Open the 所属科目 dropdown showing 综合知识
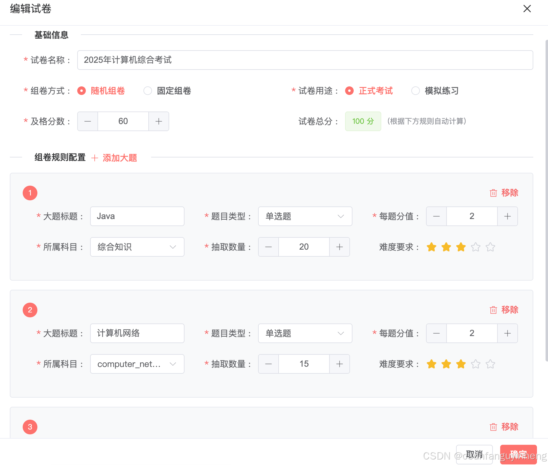The image size is (548, 465). [x=137, y=247]
